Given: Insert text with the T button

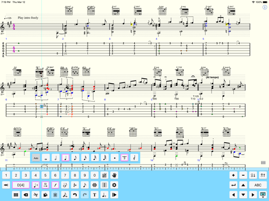Looking at the screenshot, I should click(95, 195).
